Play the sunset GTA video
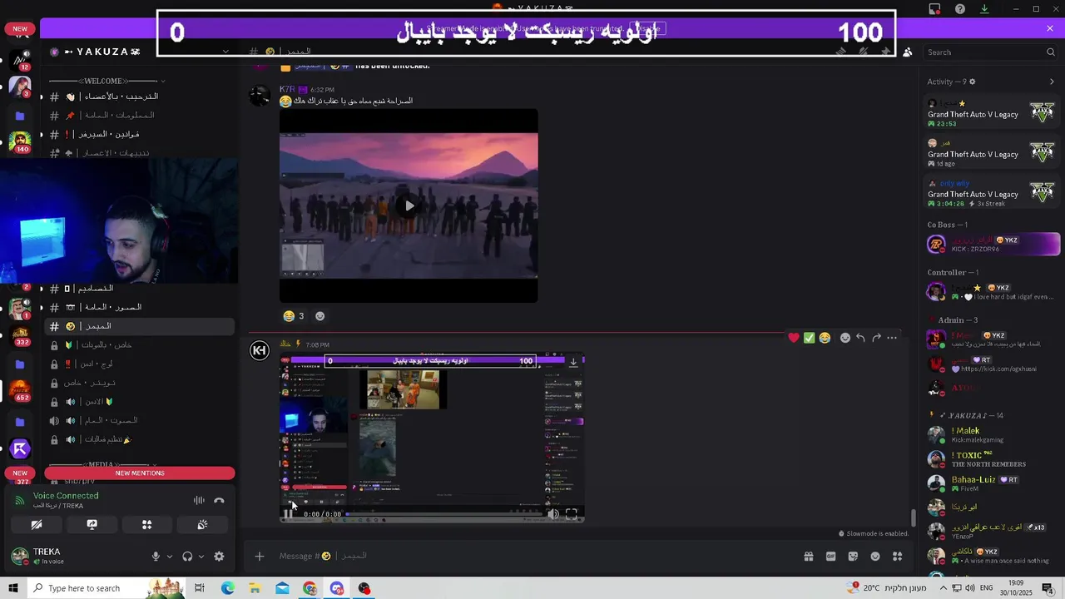 coord(409,205)
